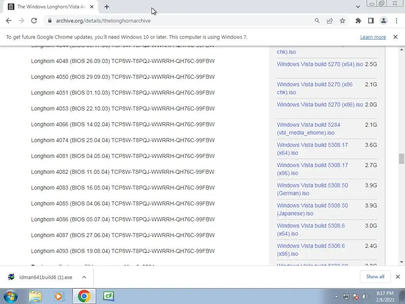Click the Longhorn 4053 product key line
The height and width of the screenshot is (304, 405).
point(123,108)
